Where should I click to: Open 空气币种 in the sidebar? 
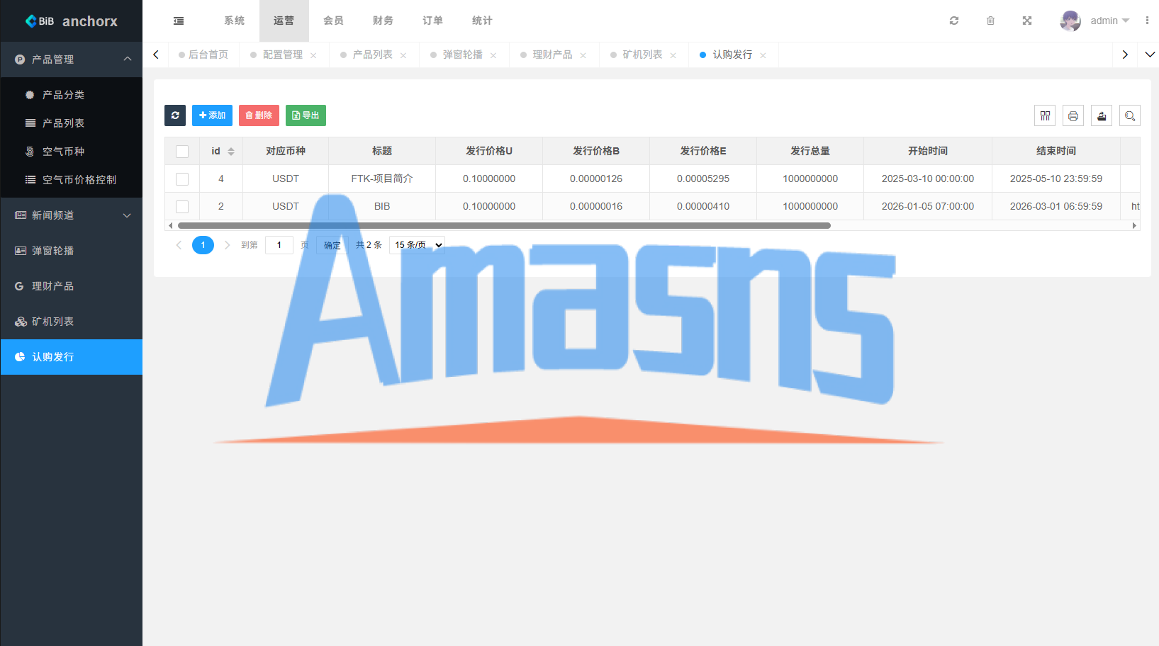pyautogui.click(x=72, y=152)
